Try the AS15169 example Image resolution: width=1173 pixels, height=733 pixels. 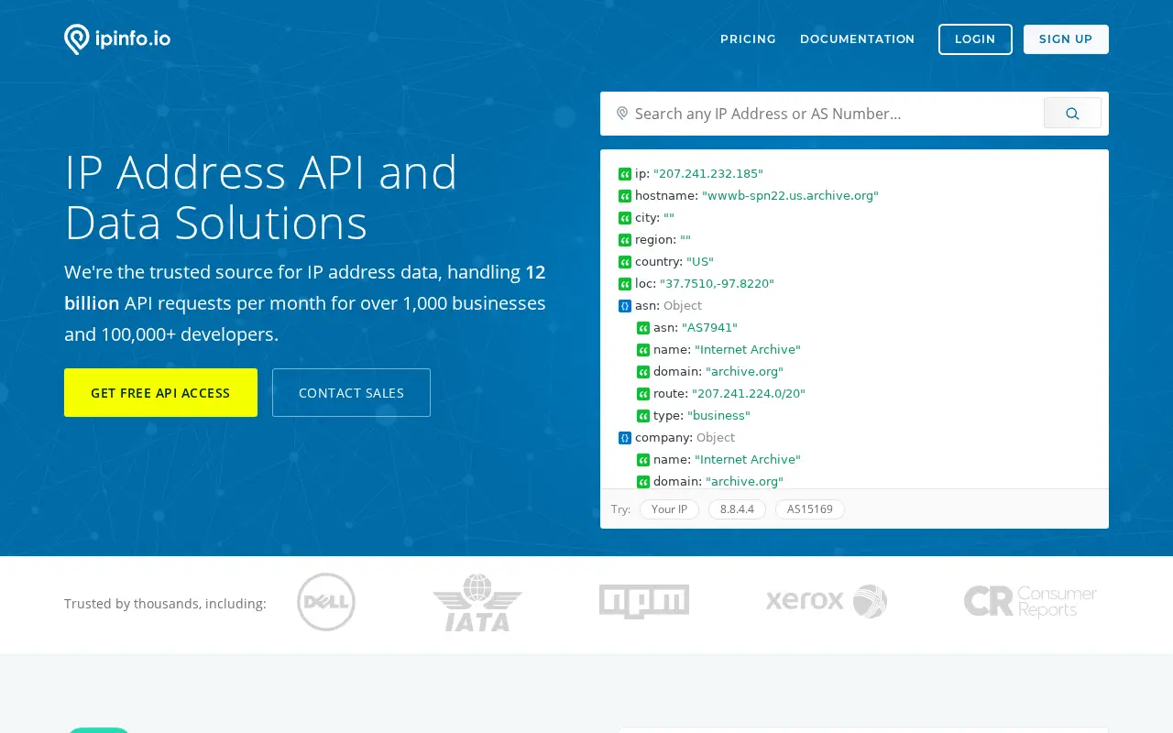point(810,509)
